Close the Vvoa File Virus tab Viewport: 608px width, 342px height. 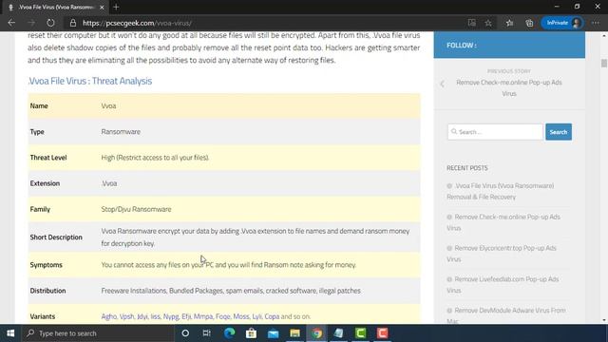pyautogui.click(x=102, y=7)
